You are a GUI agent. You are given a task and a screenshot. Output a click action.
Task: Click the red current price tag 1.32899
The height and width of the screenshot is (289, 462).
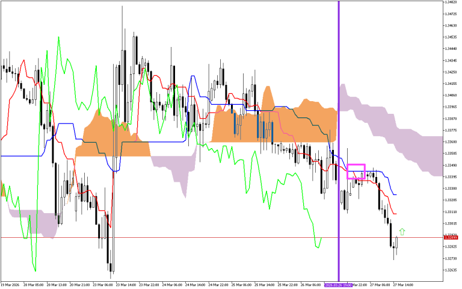pos(451,238)
